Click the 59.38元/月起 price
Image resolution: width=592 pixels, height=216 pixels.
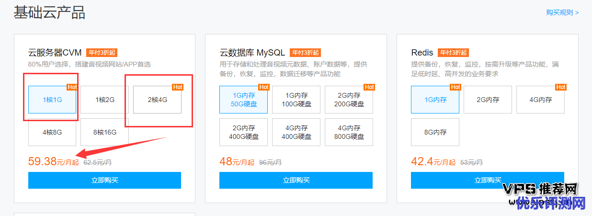tap(53, 161)
